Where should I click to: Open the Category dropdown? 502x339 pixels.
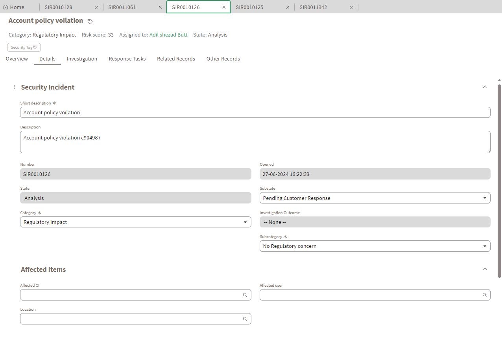[136, 222]
